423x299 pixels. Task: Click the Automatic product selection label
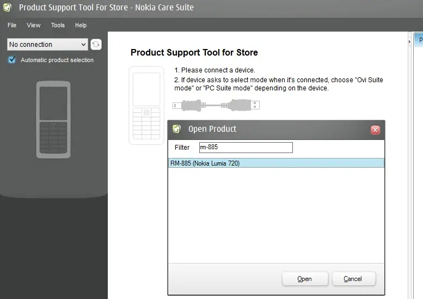point(57,60)
